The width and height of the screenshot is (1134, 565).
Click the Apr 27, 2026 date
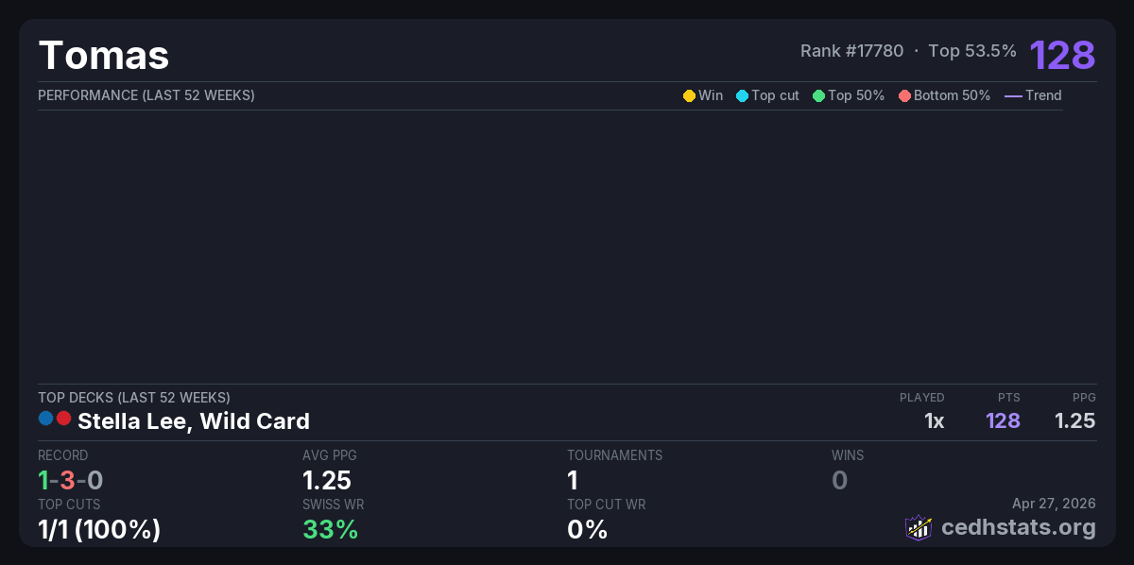pyautogui.click(x=1054, y=505)
